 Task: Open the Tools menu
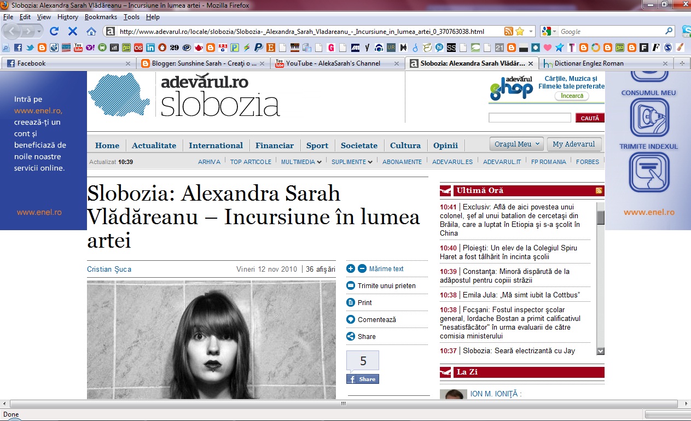coord(131,17)
